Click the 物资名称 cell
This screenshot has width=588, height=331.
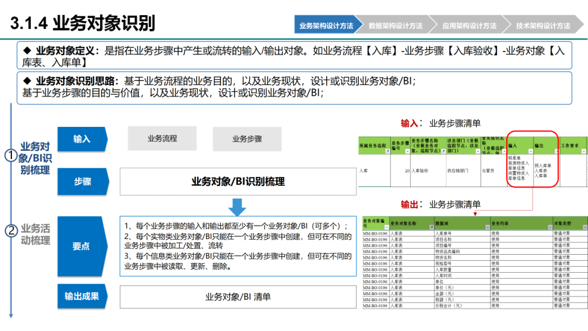coord(462,257)
